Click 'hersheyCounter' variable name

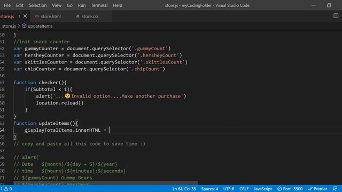pos(44,55)
